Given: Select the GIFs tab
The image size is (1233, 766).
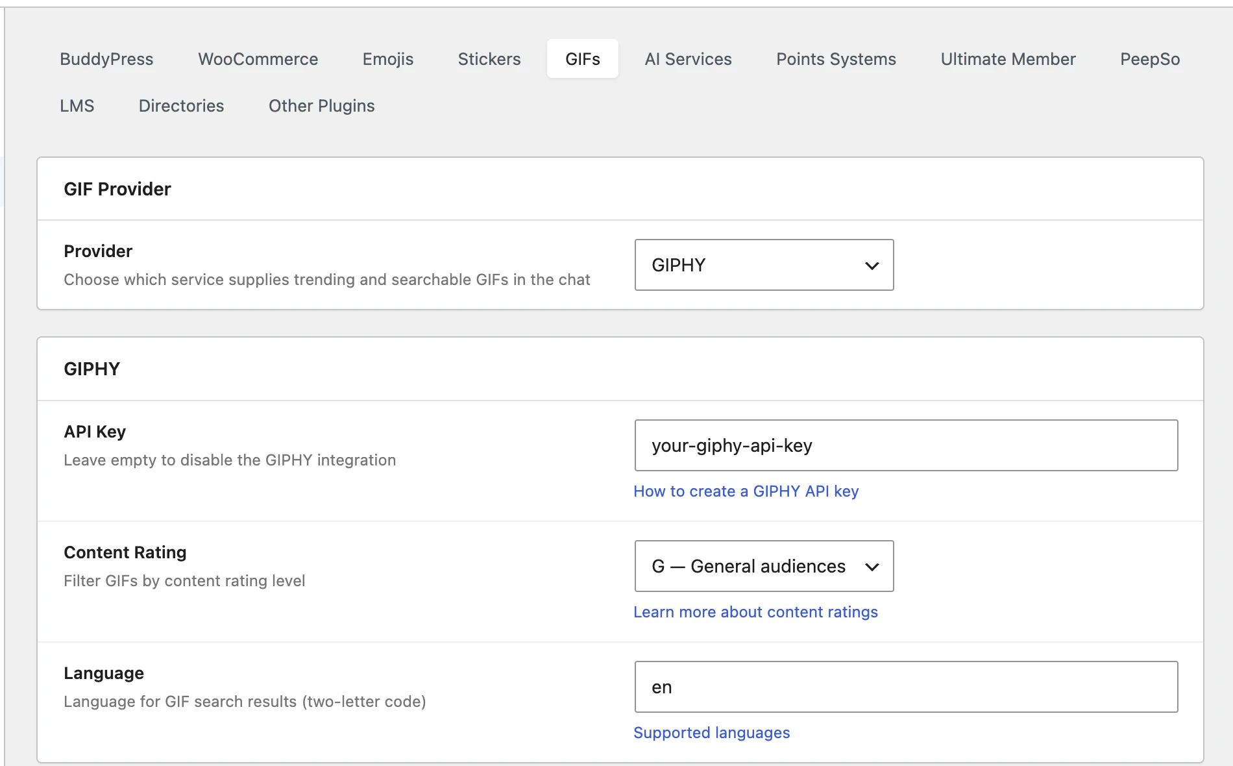Looking at the screenshot, I should 583,59.
